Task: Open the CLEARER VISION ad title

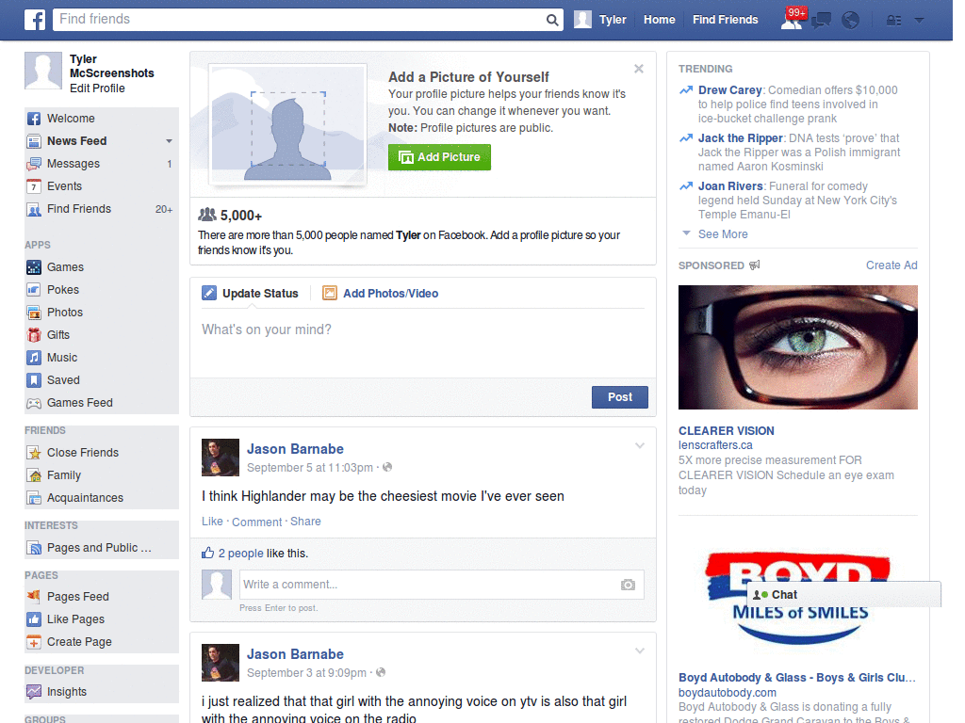Action: [x=727, y=431]
